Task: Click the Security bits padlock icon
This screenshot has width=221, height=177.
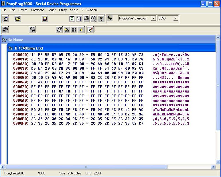Action: pyautogui.click(x=67, y=30)
